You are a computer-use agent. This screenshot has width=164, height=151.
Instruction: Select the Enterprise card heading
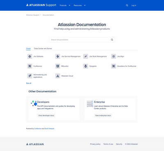coord(100,102)
